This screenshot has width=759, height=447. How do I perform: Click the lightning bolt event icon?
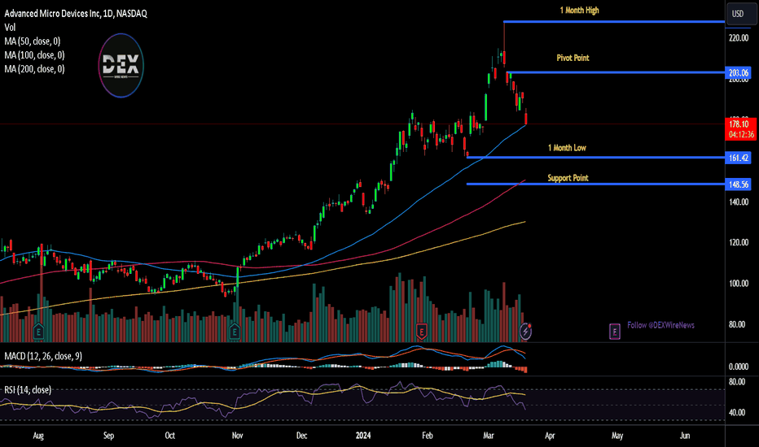point(526,332)
